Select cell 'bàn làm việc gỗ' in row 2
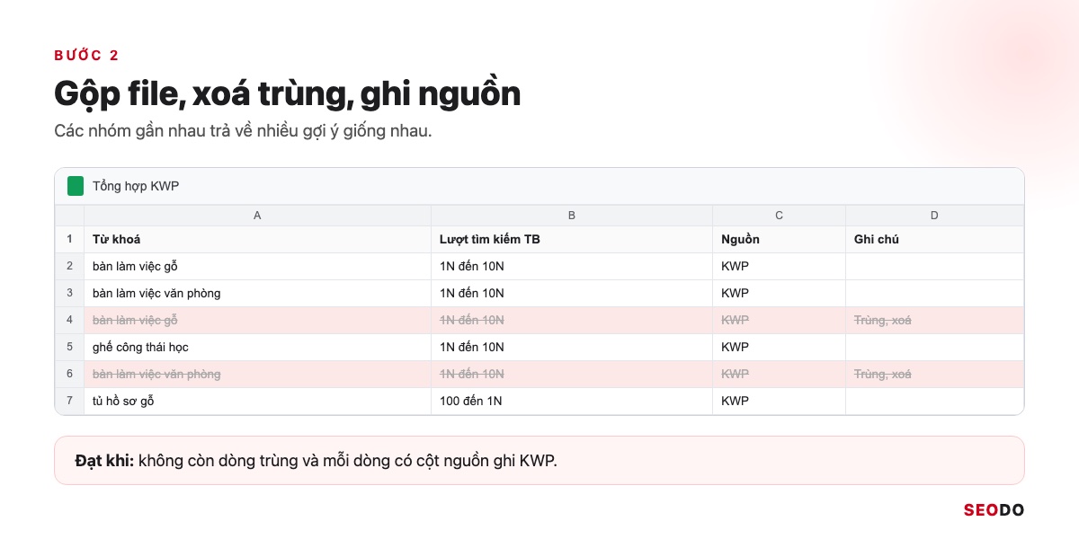 pyautogui.click(x=258, y=267)
